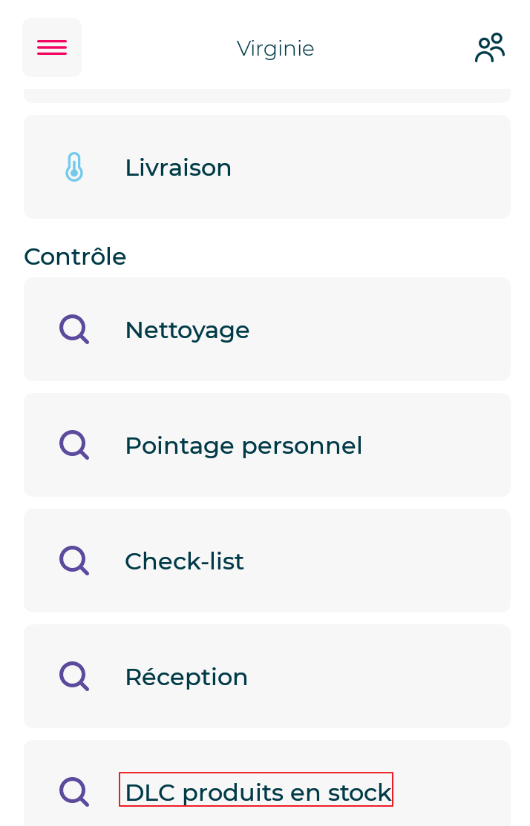The height and width of the screenshot is (826, 530).
Task: Select Pointage personnel text
Action: pos(243,446)
